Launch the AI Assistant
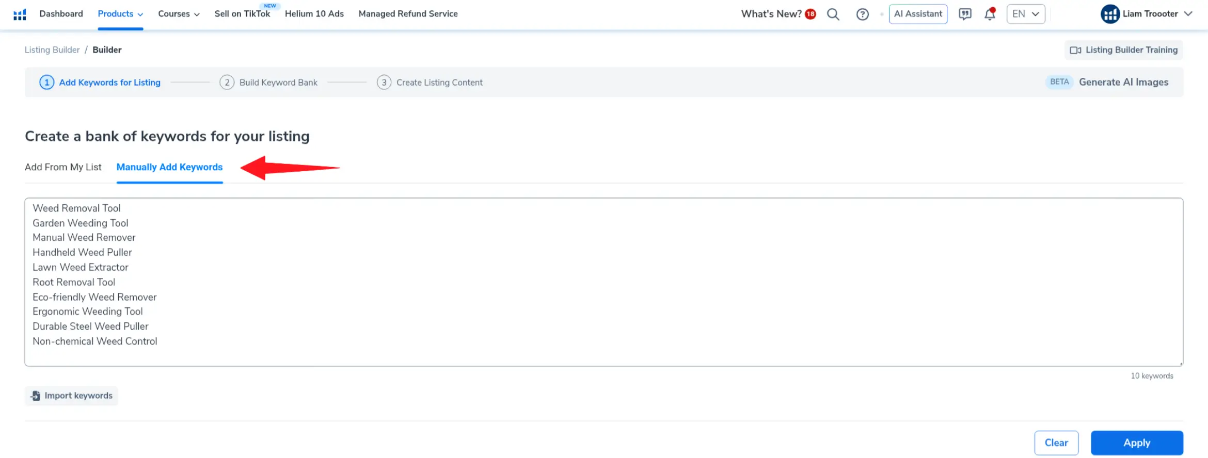1208x458 pixels. [x=918, y=14]
